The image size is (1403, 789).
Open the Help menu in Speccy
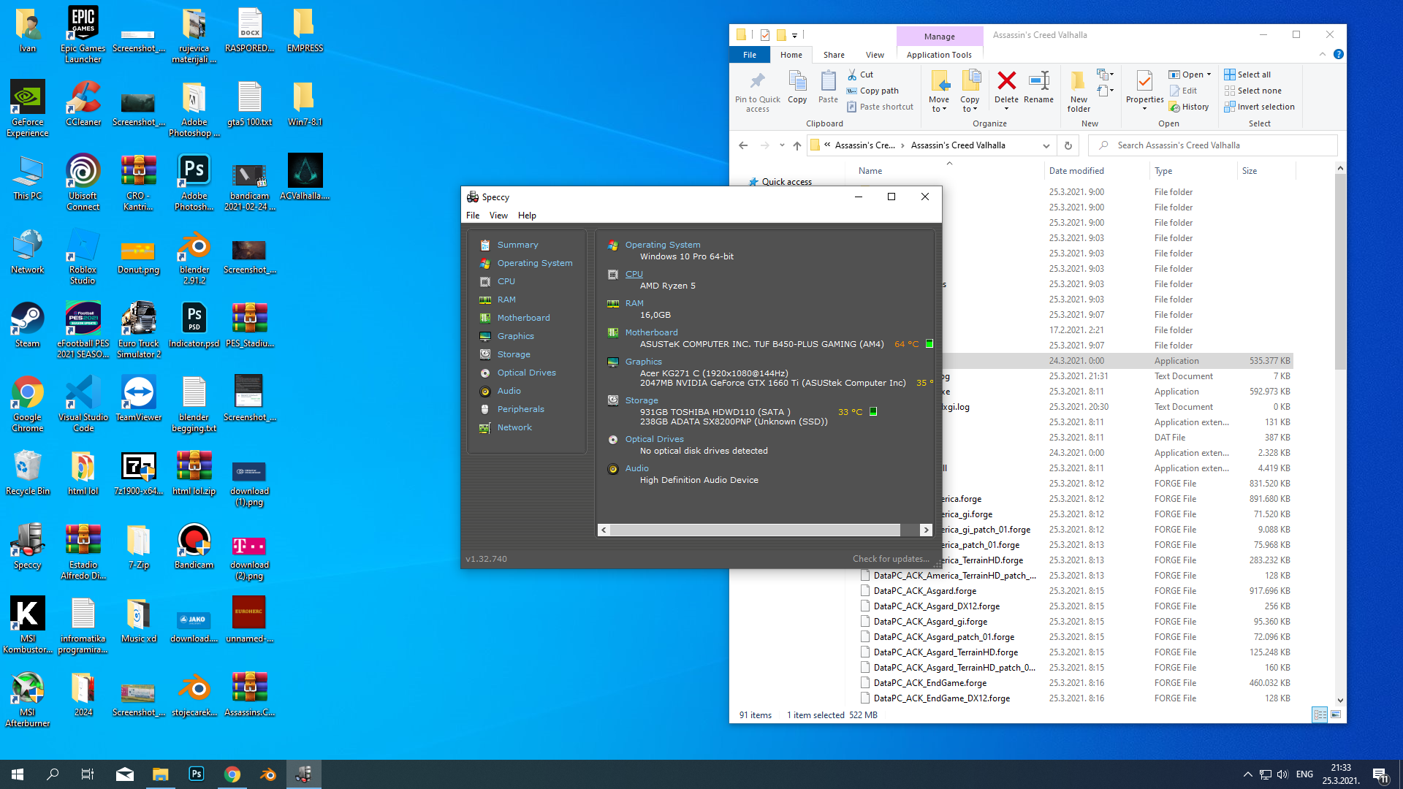pos(527,216)
